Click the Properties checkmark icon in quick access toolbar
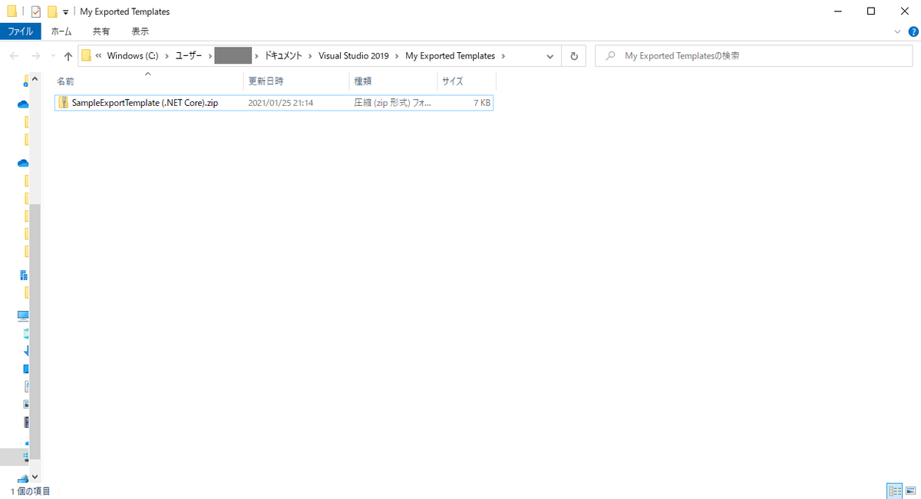Image resolution: width=921 pixels, height=499 pixels. click(x=35, y=12)
